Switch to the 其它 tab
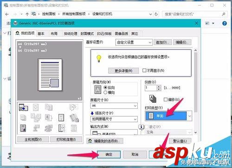The width and height of the screenshot is (232, 168). click(135, 34)
